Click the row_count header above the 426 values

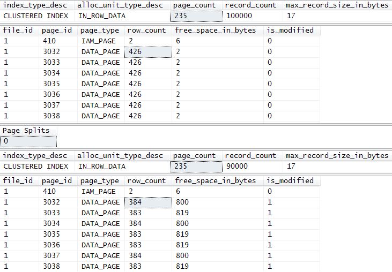click(148, 31)
